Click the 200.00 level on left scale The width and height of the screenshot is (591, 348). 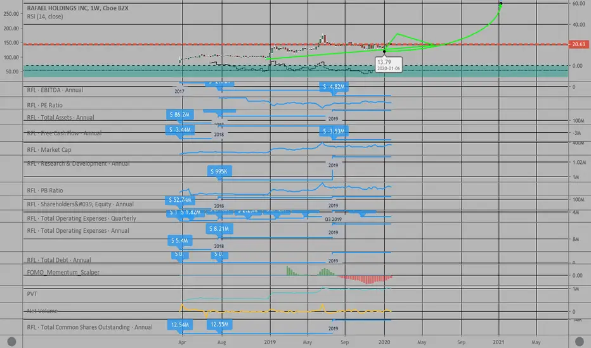point(11,28)
